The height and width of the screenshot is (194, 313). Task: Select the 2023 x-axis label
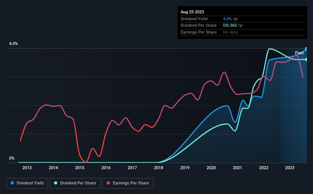pyautogui.click(x=290, y=168)
